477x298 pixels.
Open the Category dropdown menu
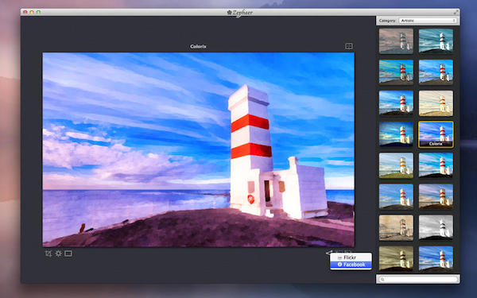coord(428,21)
